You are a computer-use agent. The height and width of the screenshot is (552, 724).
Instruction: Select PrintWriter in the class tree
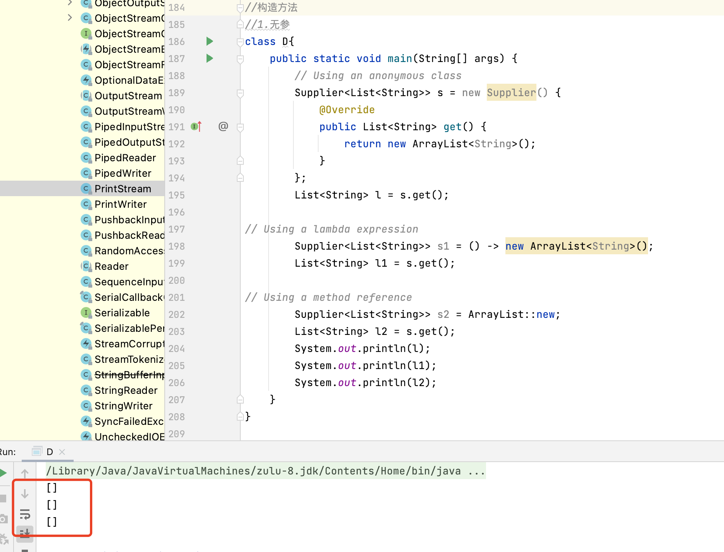[121, 204]
